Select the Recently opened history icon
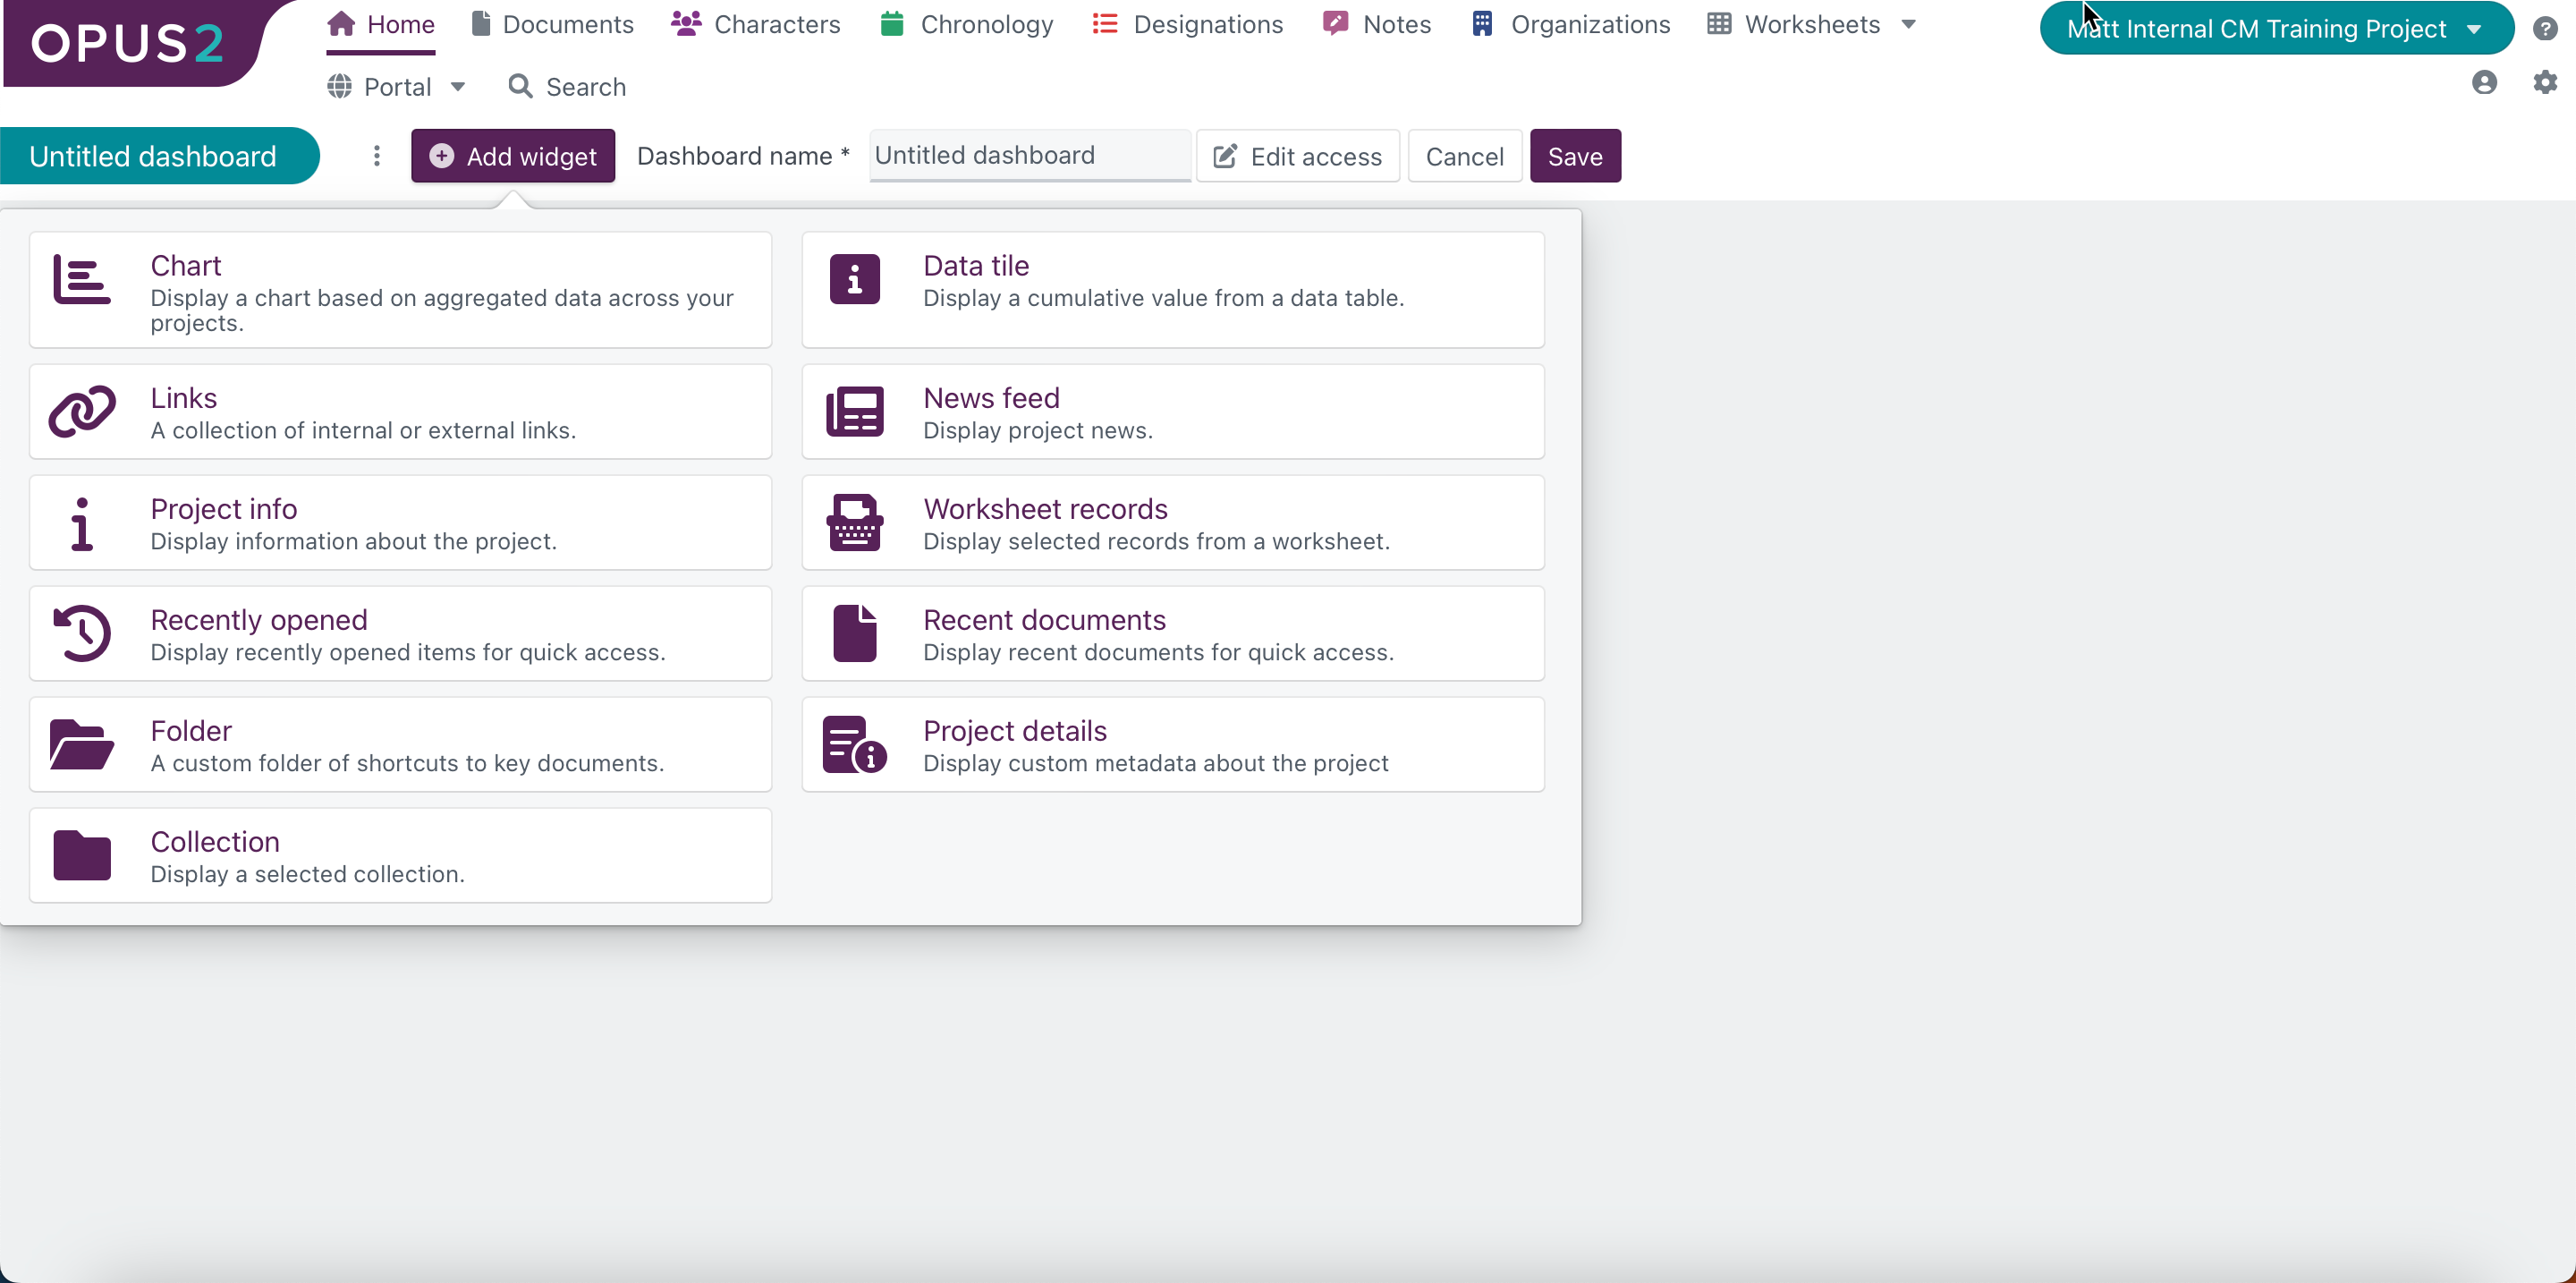Image resolution: width=2576 pixels, height=1283 pixels. click(x=82, y=633)
